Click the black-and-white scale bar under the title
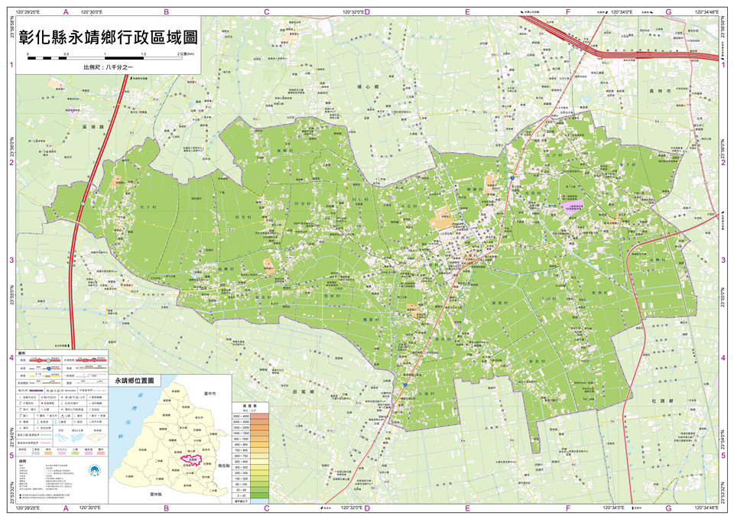Viewport: 734px width, 519px height. tap(105, 58)
